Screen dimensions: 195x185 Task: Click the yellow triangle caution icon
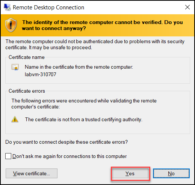(x=15, y=119)
